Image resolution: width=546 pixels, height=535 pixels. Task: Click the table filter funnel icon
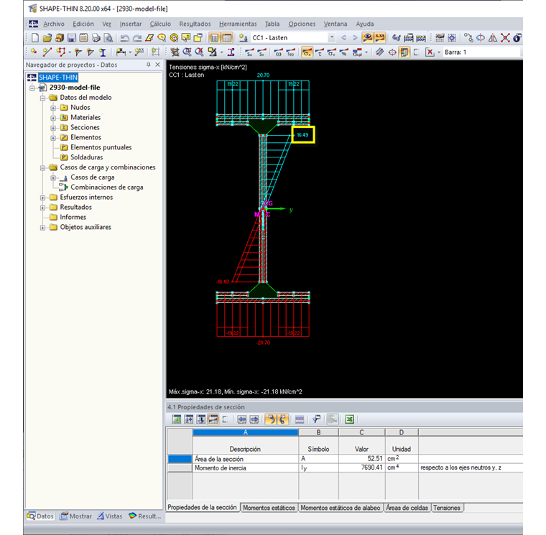pos(317,419)
